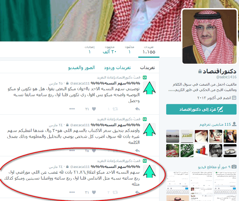Click غرّد إلى دكتوراقتصاد button

201,109
